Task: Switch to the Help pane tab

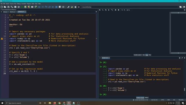Action: [x=144, y=55]
